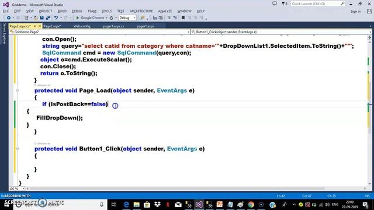Expand the Undo history dropdown arrow
The image size is (374, 210).
[x=61, y=18]
